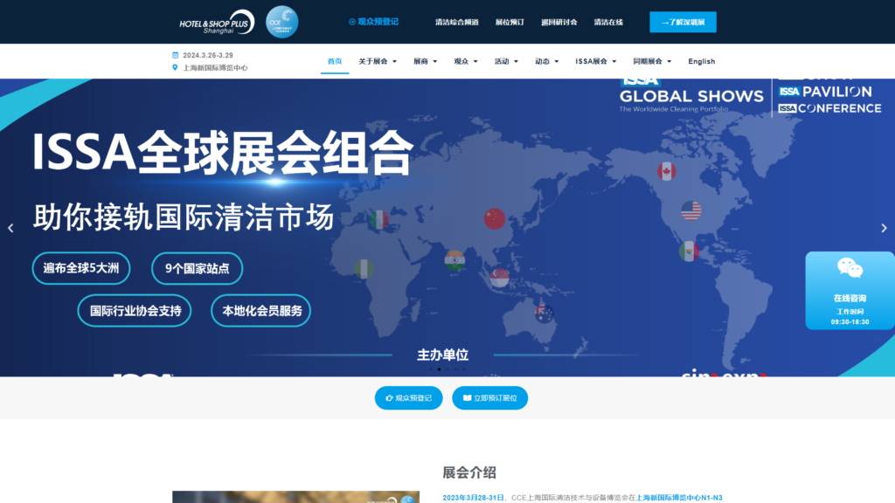Click the round CCE logo
The width and height of the screenshot is (895, 503).
click(x=282, y=22)
